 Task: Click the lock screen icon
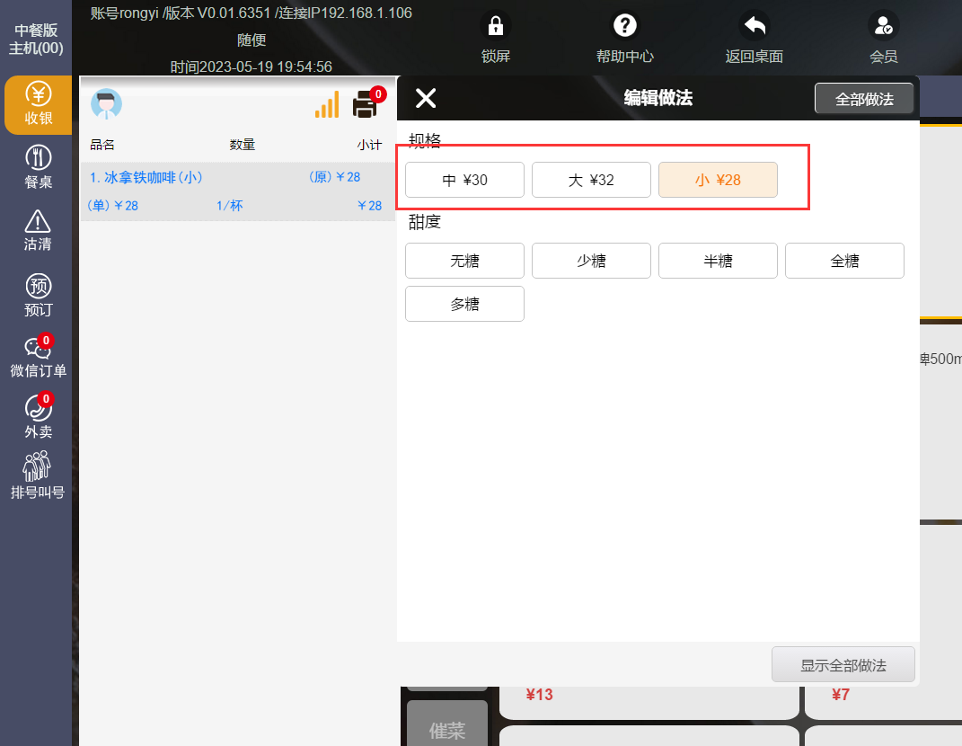[495, 26]
